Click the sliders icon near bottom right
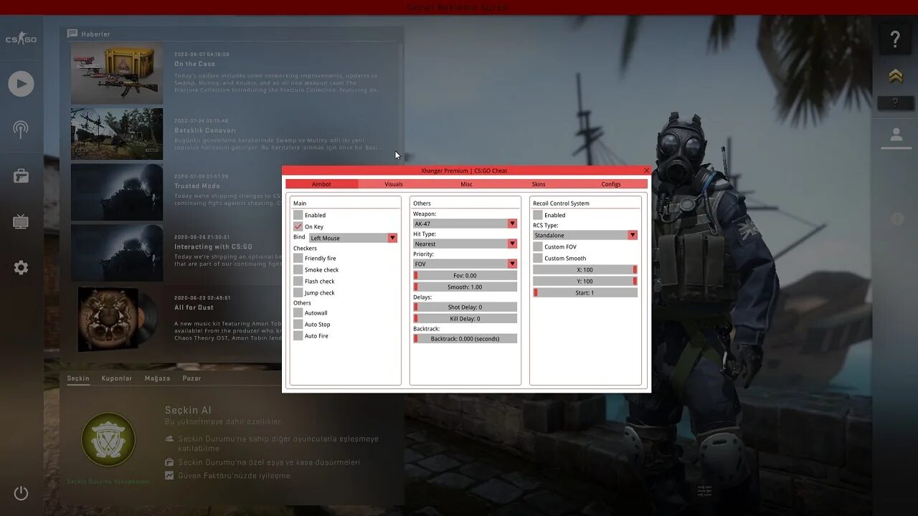Image resolution: width=918 pixels, height=516 pixels. [x=704, y=491]
